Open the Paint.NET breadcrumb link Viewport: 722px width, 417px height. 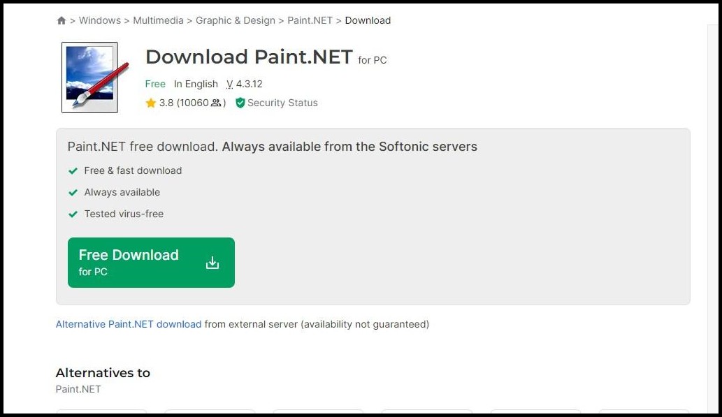[x=310, y=20]
